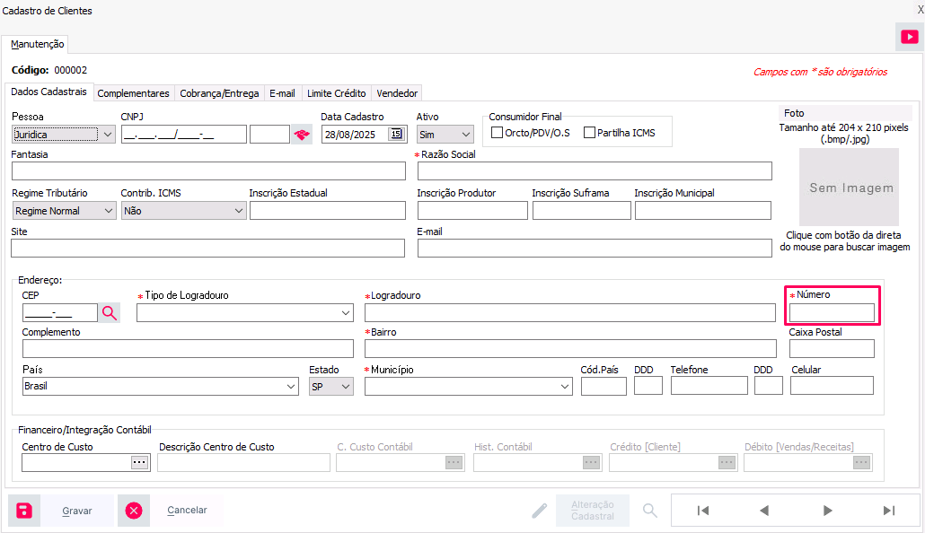Click the red video tutorial play icon
The height and width of the screenshot is (533, 925).
pyautogui.click(x=909, y=37)
